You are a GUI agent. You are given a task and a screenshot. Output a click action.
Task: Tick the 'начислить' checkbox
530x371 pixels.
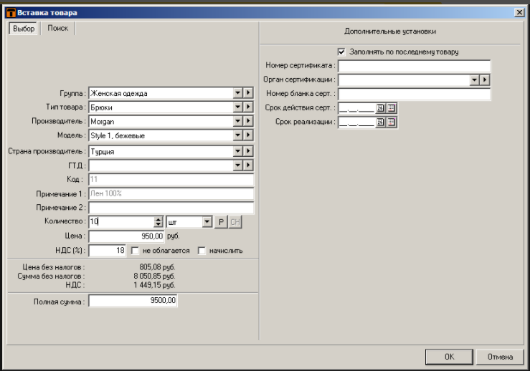pyautogui.click(x=202, y=251)
